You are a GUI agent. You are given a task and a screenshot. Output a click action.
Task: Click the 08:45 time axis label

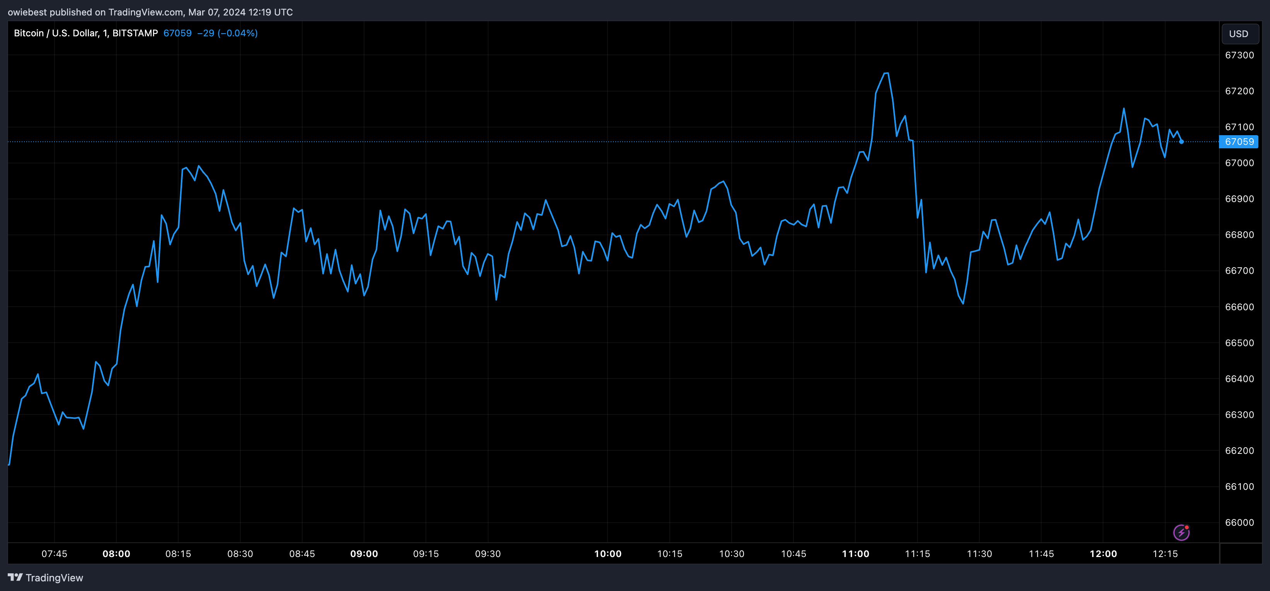click(x=302, y=554)
